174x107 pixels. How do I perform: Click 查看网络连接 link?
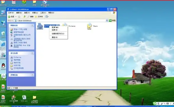[x=19, y=32]
